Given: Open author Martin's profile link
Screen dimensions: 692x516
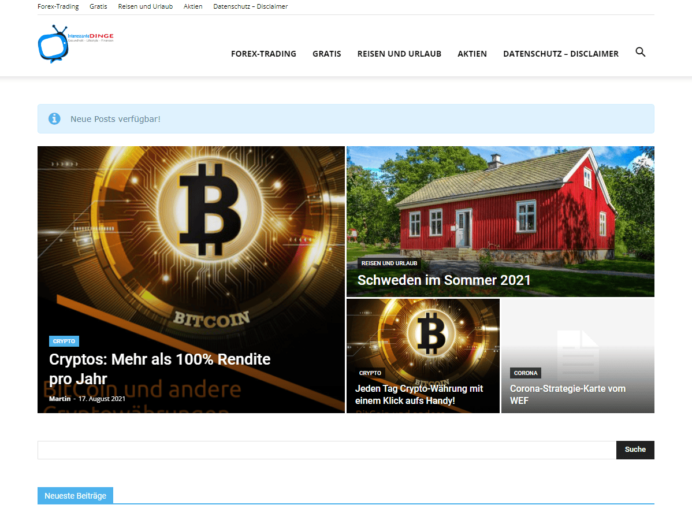Looking at the screenshot, I should 60,399.
